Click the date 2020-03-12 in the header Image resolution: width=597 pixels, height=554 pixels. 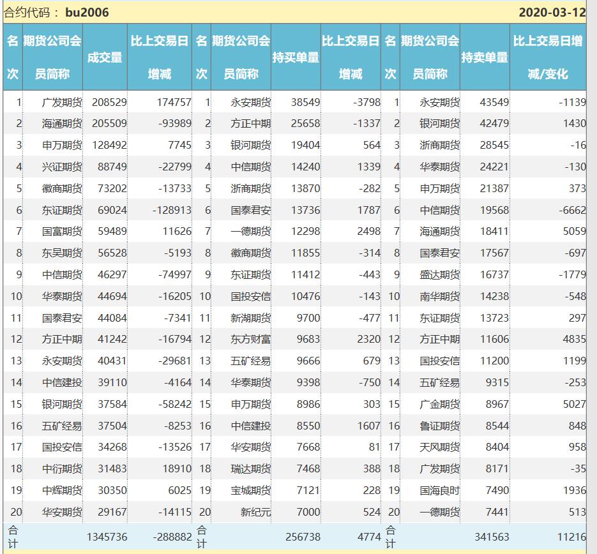pyautogui.click(x=552, y=12)
